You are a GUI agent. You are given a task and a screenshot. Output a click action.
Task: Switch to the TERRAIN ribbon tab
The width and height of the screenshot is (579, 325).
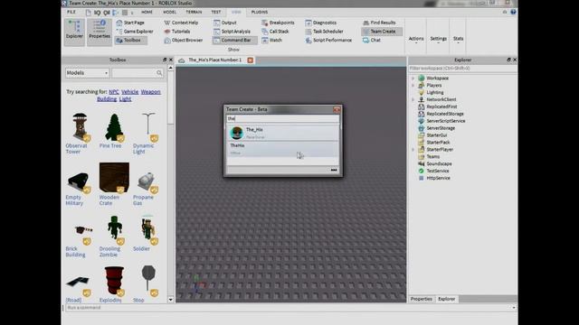click(194, 12)
